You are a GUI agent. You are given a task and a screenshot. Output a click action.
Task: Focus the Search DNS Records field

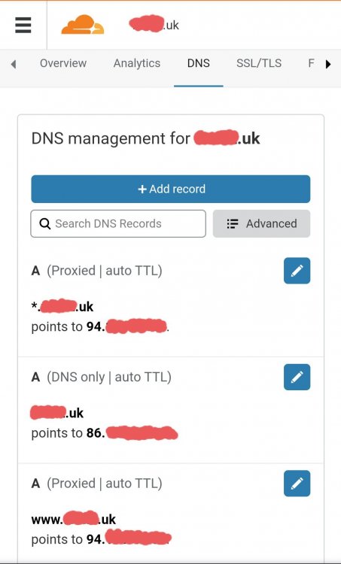118,224
